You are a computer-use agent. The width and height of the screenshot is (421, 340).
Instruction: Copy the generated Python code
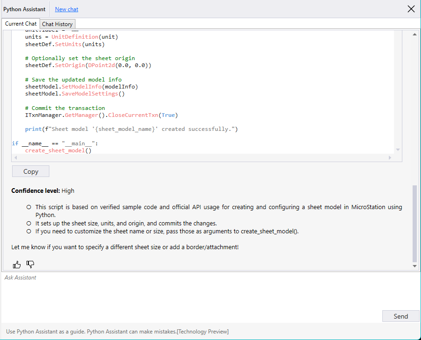(31, 171)
